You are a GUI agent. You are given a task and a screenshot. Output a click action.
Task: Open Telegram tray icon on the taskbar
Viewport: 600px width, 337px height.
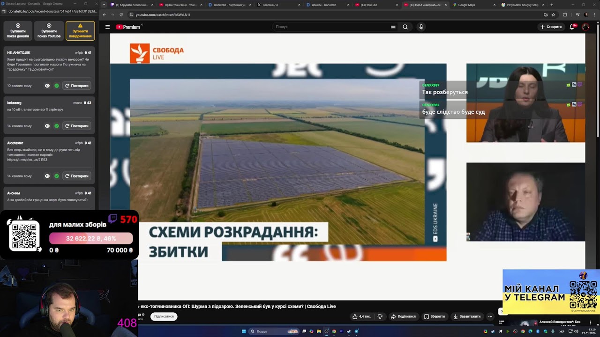pos(500,331)
